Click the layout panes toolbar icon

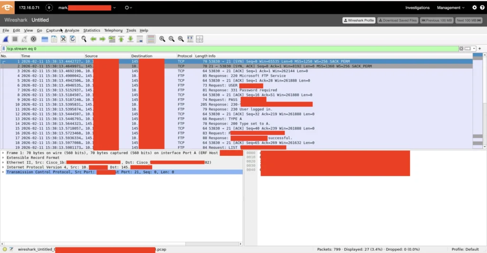pyautogui.click(x=199, y=39)
